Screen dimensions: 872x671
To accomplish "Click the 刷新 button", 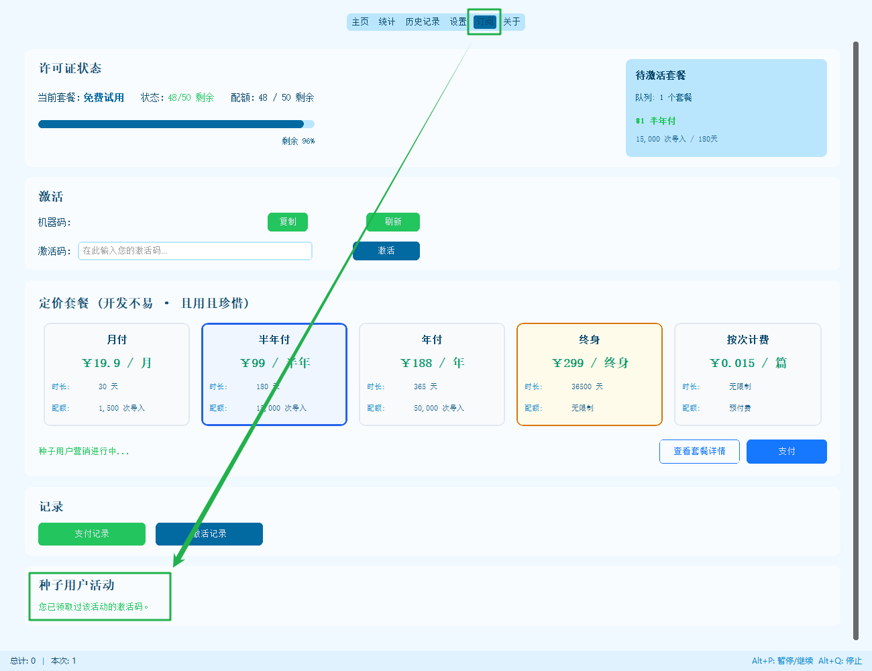I will click(393, 222).
